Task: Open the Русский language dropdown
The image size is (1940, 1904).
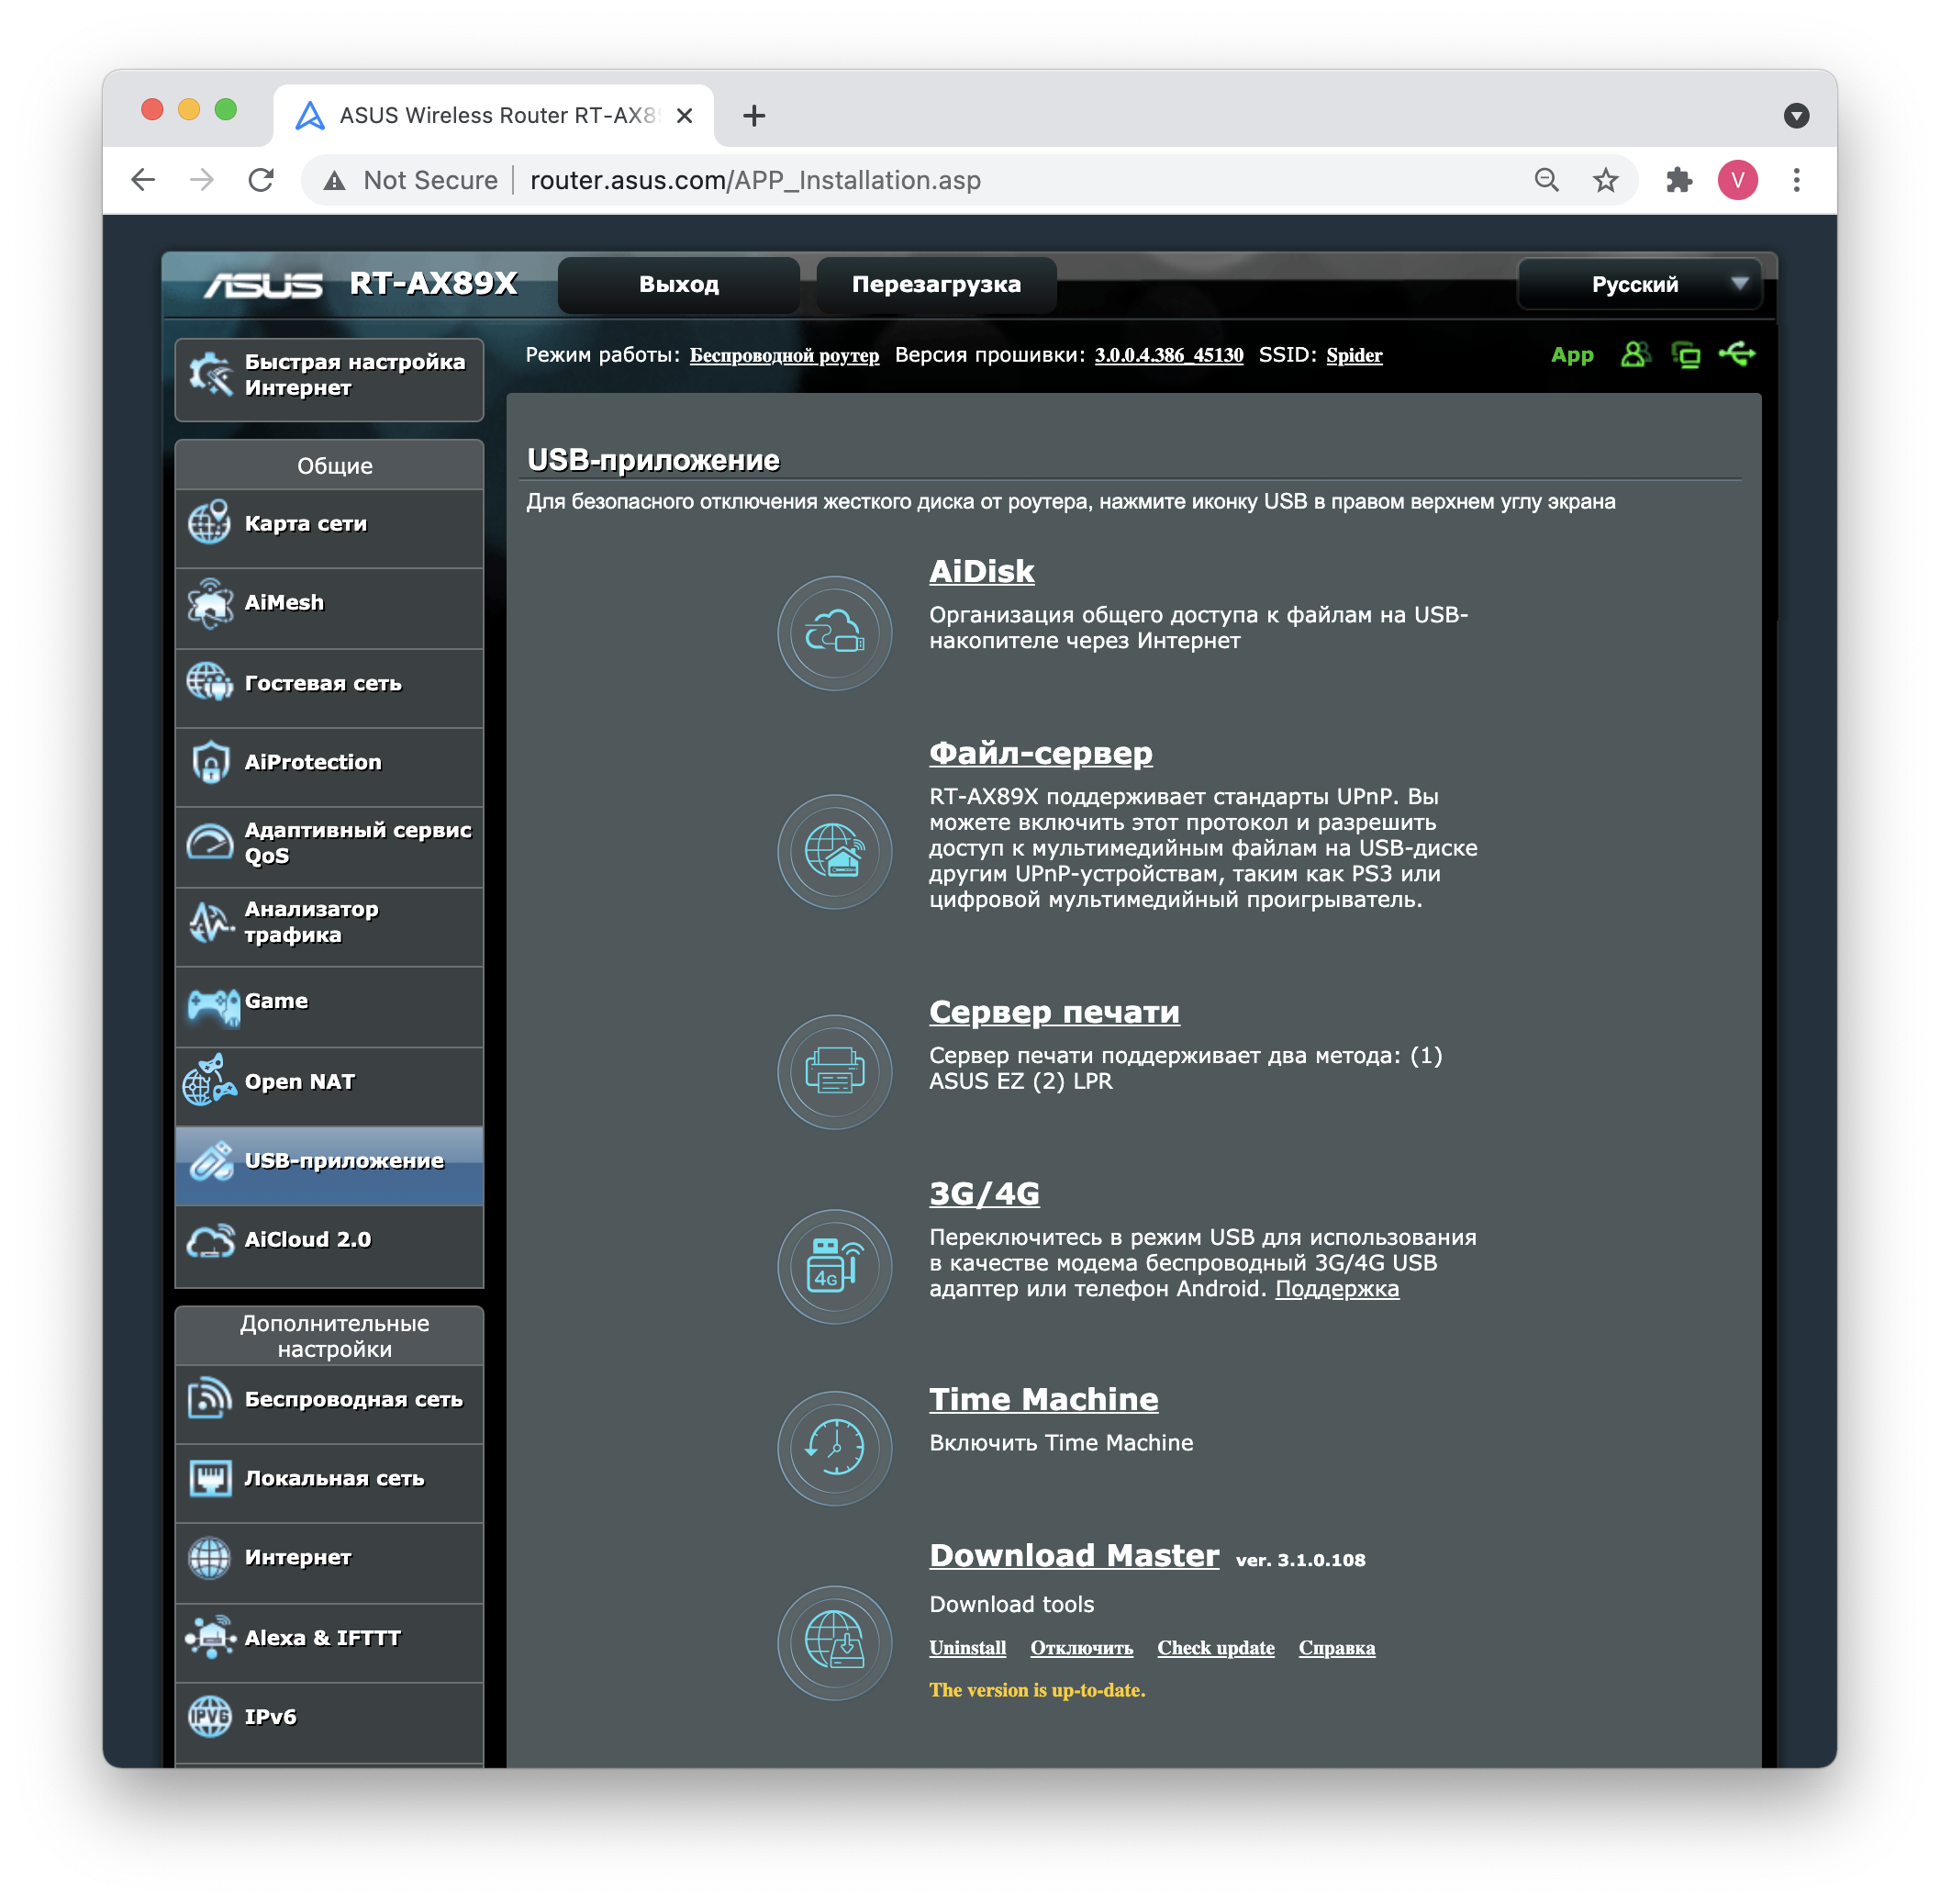Action: [1639, 285]
